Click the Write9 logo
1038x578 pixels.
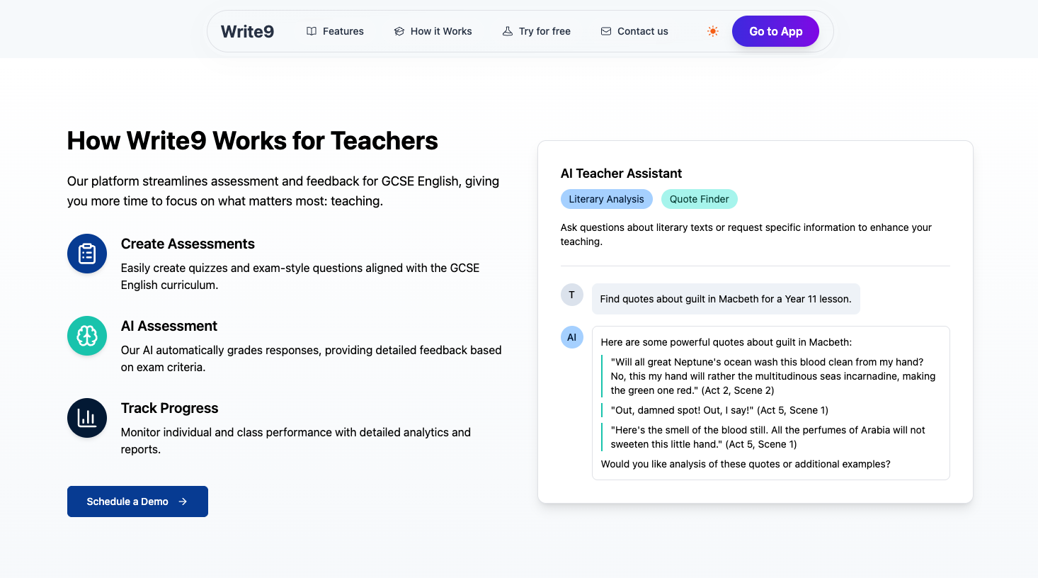click(247, 31)
